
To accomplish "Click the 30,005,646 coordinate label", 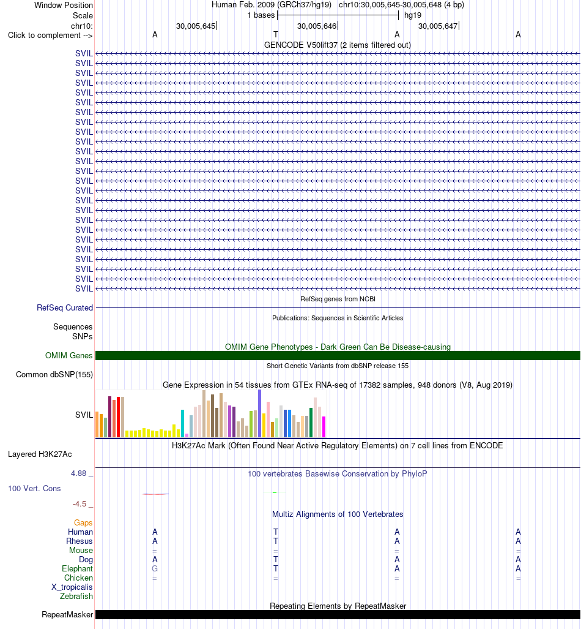I will 317,26.
